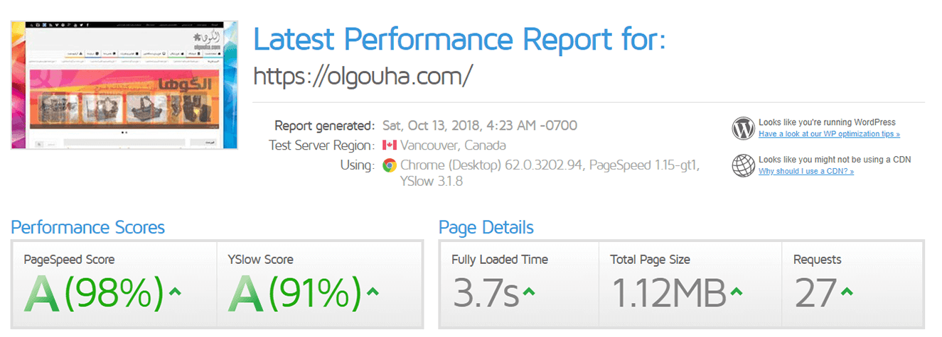Click the Canada flag icon
The image size is (942, 337).
389,145
